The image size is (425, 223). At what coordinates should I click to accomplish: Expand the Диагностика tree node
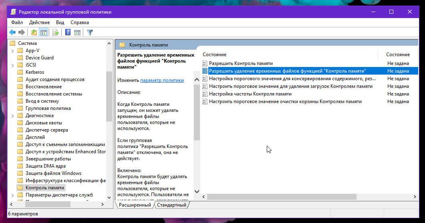click(x=12, y=116)
